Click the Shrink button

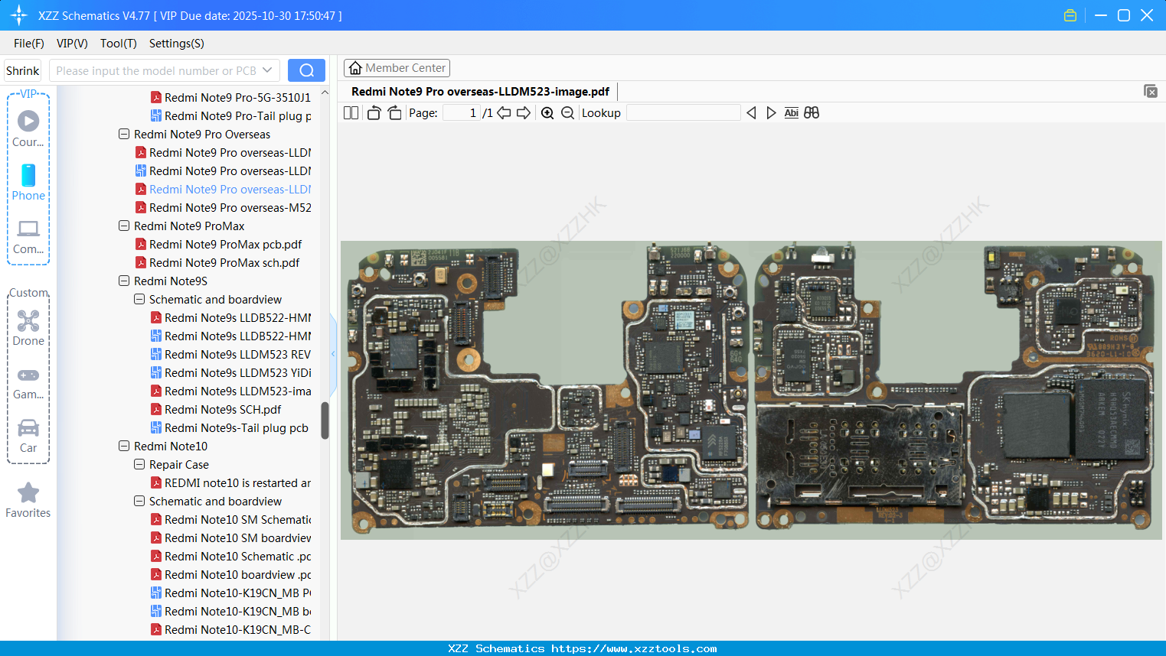(x=23, y=70)
